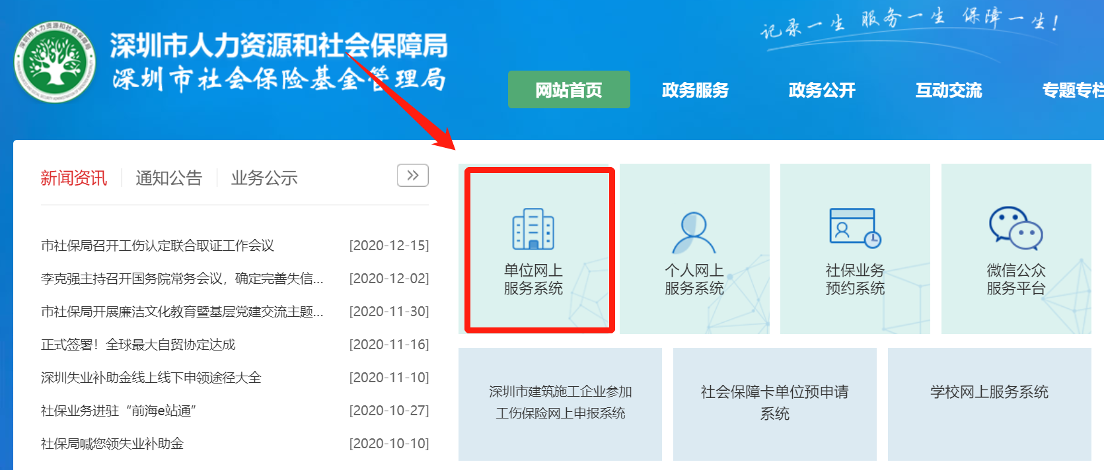The width and height of the screenshot is (1104, 470).
Task: Click date [2020-10-27]
Action: (x=389, y=411)
